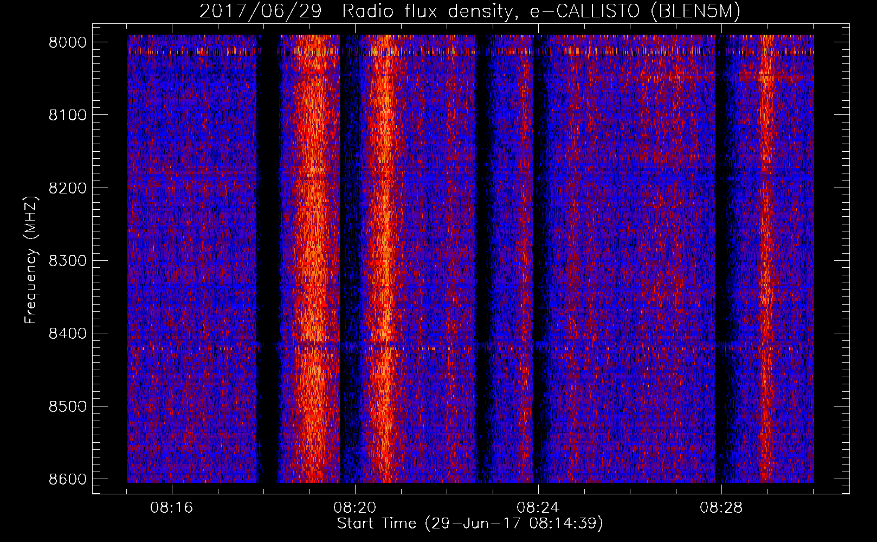Click the '08:28' time axis label
This screenshot has width=877, height=542.
[721, 508]
